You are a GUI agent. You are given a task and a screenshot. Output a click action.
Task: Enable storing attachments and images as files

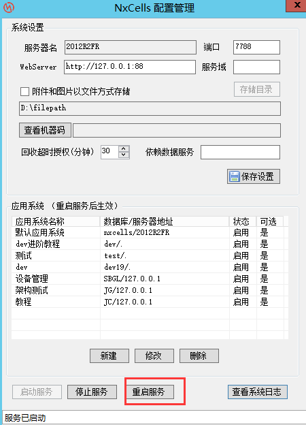pyautogui.click(x=24, y=92)
